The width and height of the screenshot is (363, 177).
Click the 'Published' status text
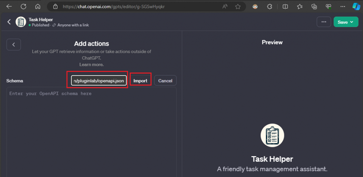tap(40, 25)
